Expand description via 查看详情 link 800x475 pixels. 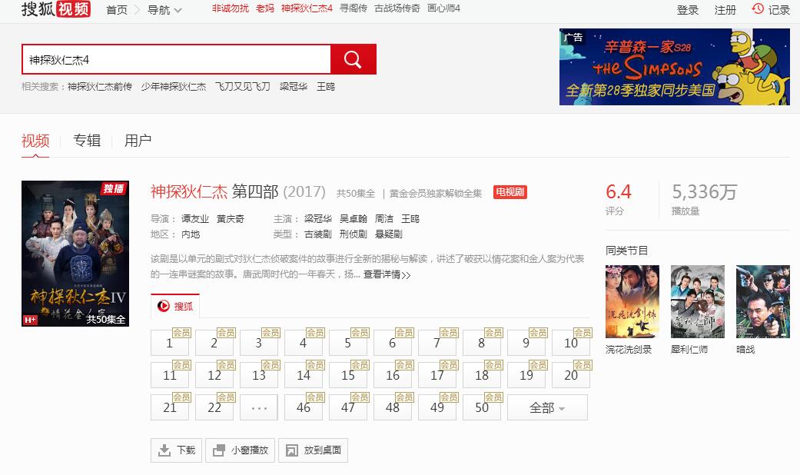click(x=387, y=274)
